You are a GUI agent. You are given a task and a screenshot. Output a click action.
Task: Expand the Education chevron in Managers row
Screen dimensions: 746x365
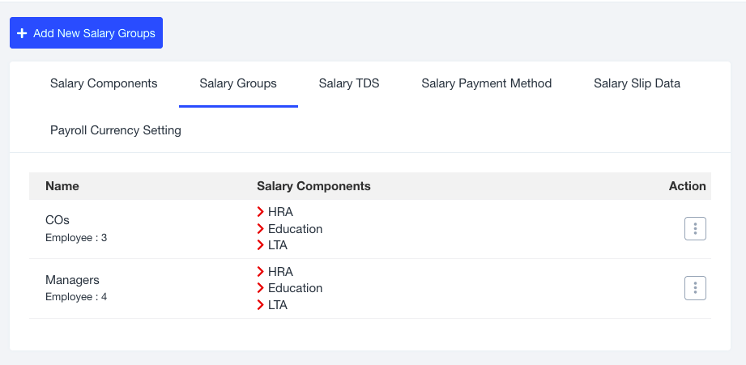click(261, 288)
